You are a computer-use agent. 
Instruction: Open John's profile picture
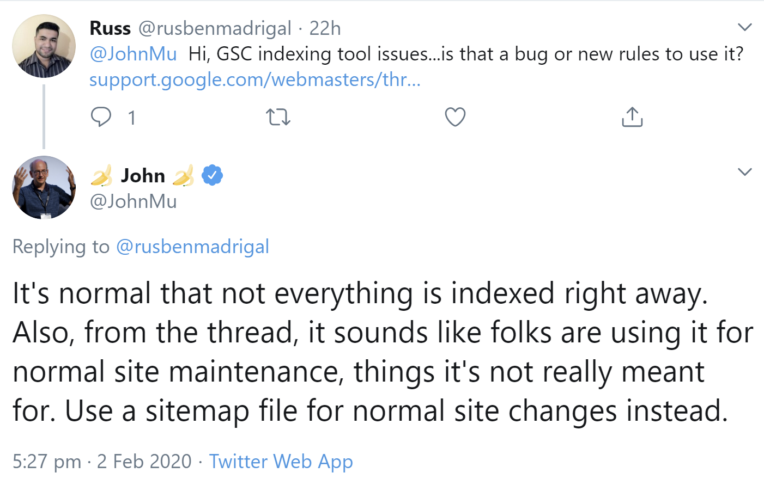click(44, 187)
